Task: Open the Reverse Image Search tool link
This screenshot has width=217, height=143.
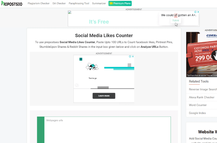Action: pyautogui.click(x=203, y=89)
